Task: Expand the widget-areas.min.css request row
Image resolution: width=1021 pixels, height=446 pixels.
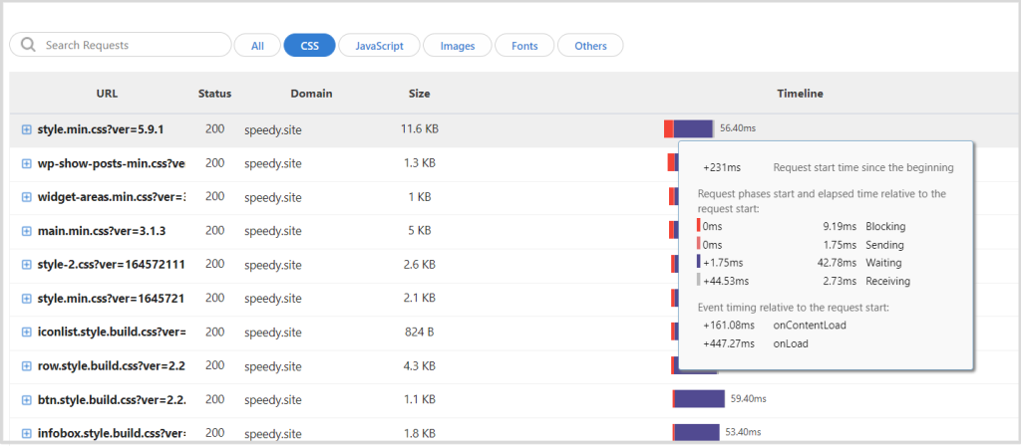Action: click(x=27, y=197)
